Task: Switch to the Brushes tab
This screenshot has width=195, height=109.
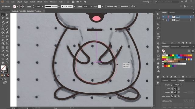Action: [x=173, y=81]
